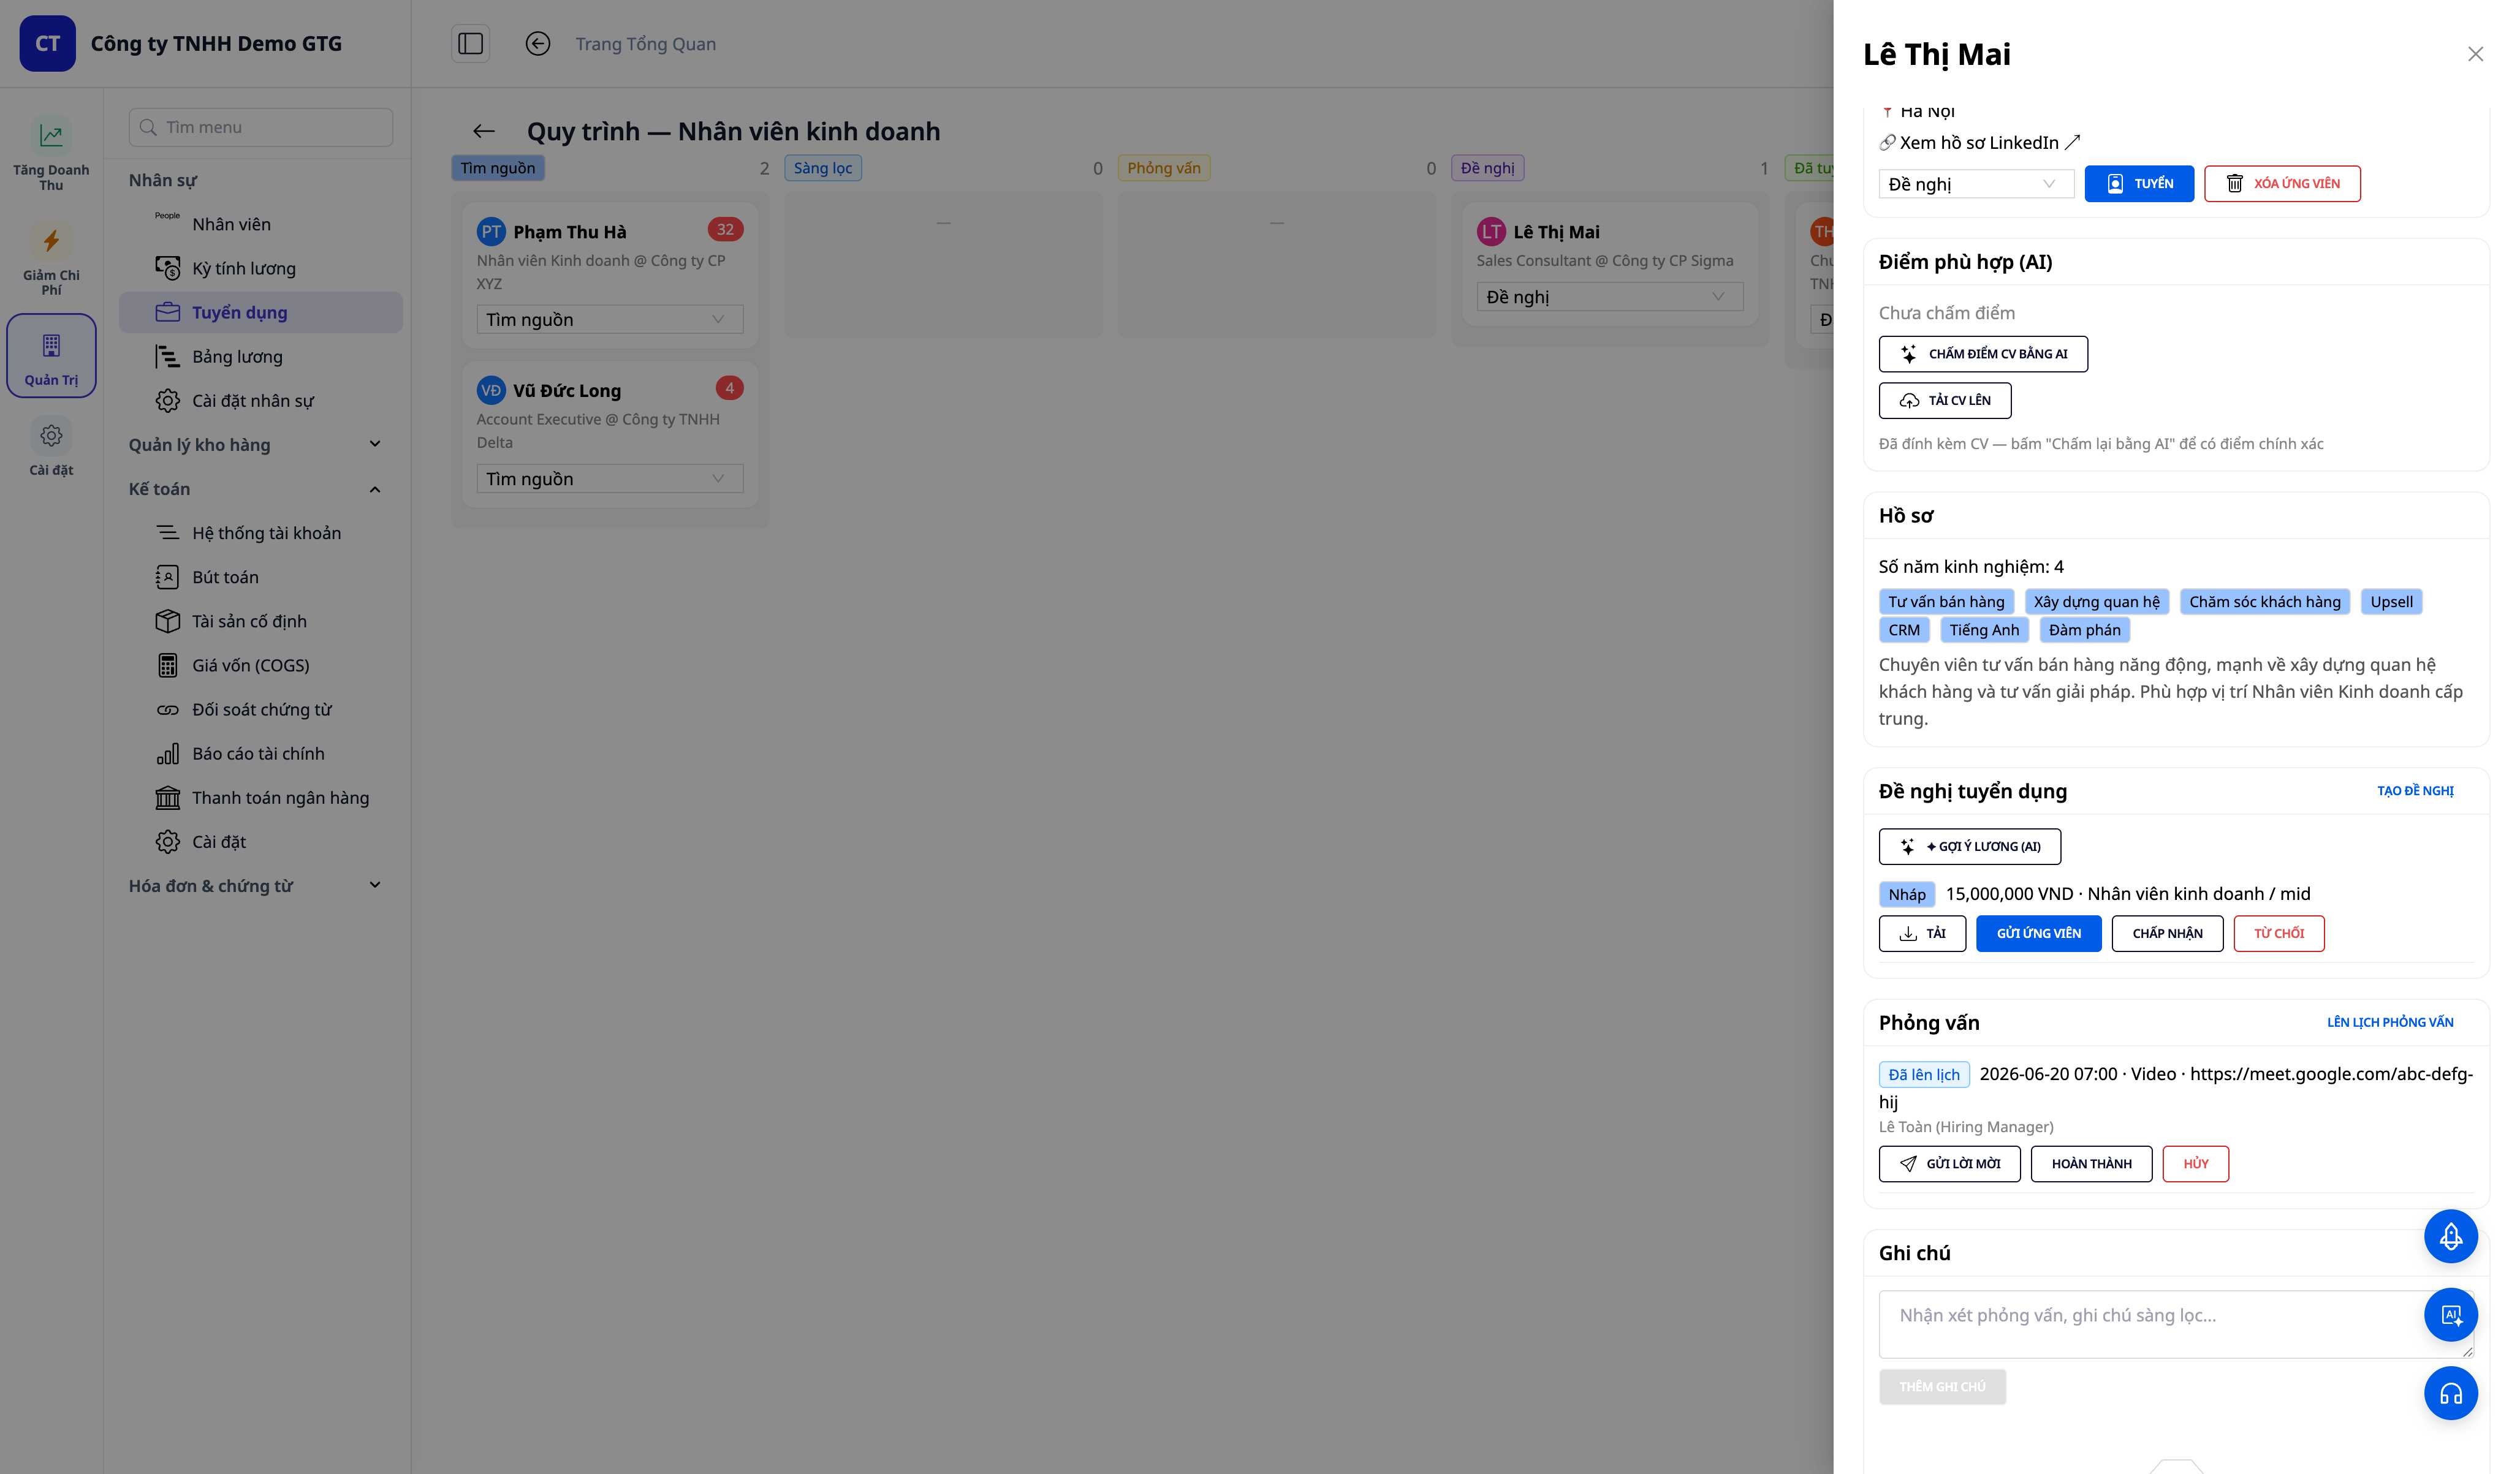Click the Phỏng vấn column tag
Screen dimensions: 2520x1474
(1164, 168)
